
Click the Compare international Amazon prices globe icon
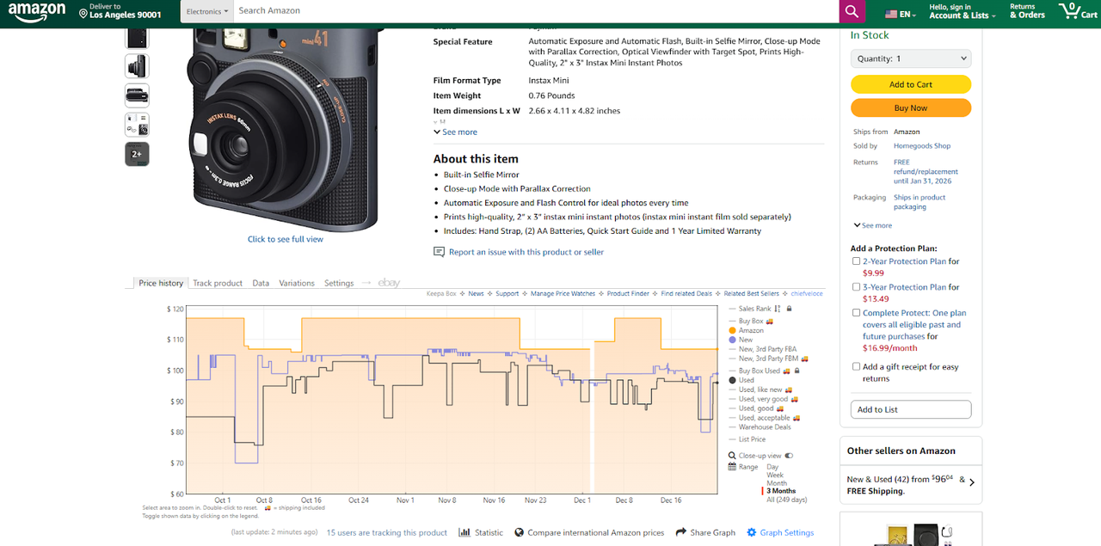pyautogui.click(x=519, y=532)
